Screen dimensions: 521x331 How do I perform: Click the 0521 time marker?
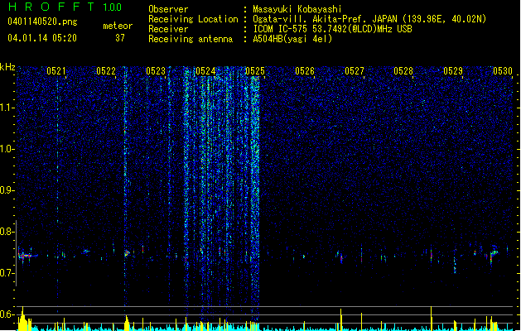click(x=55, y=70)
